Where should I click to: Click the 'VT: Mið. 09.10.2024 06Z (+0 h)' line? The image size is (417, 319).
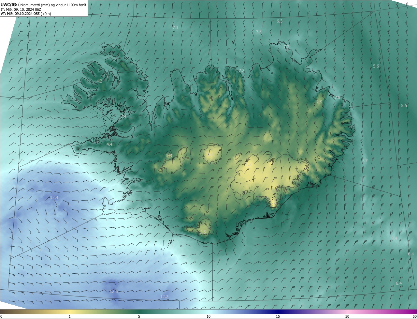click(26, 14)
